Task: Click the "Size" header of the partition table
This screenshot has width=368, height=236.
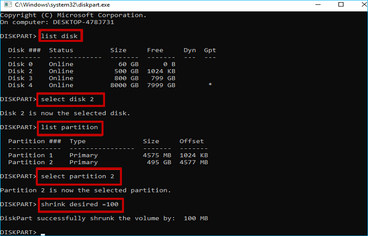Action: [x=151, y=141]
